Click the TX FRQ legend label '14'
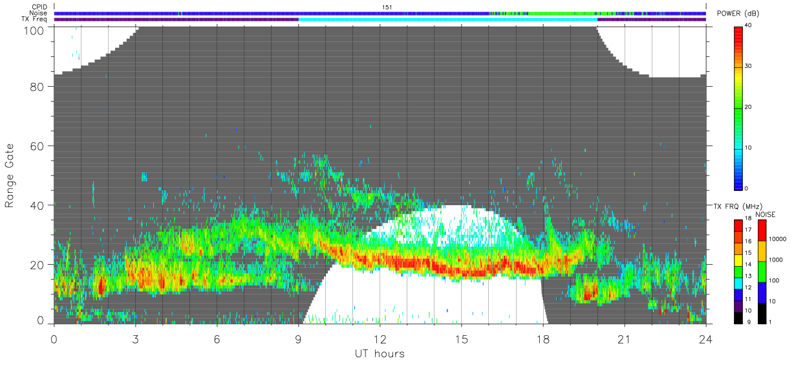 click(749, 265)
